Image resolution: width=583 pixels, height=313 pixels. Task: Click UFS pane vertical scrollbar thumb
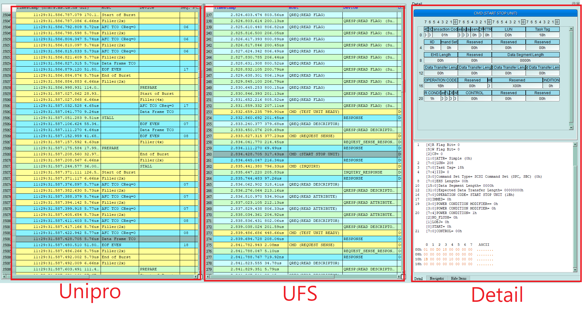tap(403, 86)
